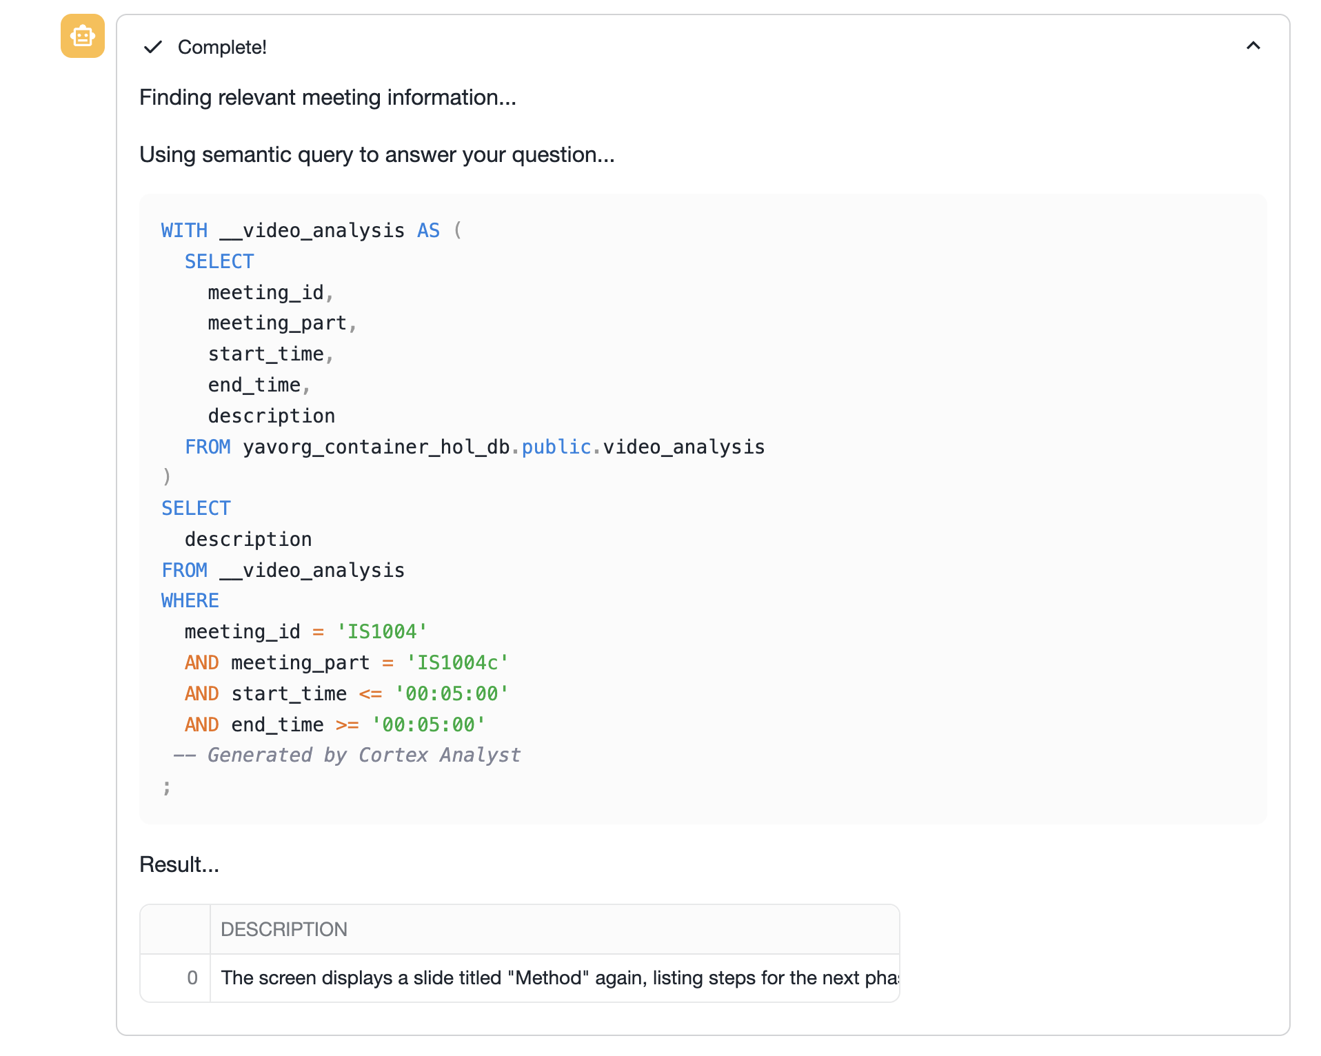This screenshot has width=1321, height=1056.
Task: Click the WITH keyword in the query
Action: 183,230
